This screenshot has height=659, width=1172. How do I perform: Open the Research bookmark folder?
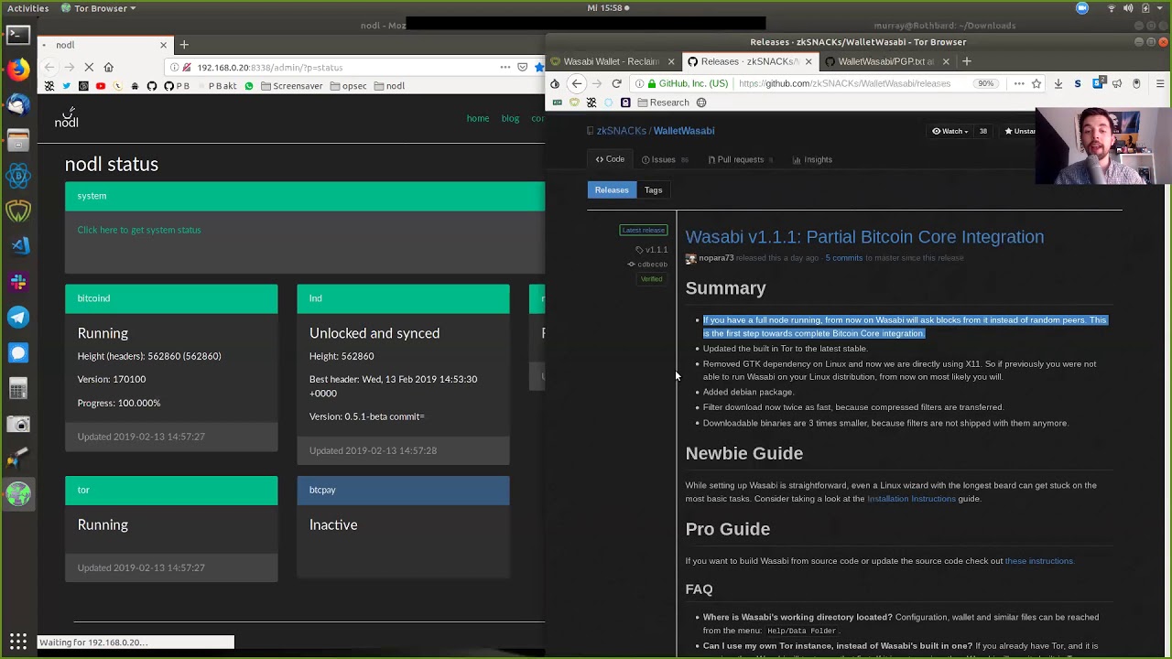coord(663,103)
